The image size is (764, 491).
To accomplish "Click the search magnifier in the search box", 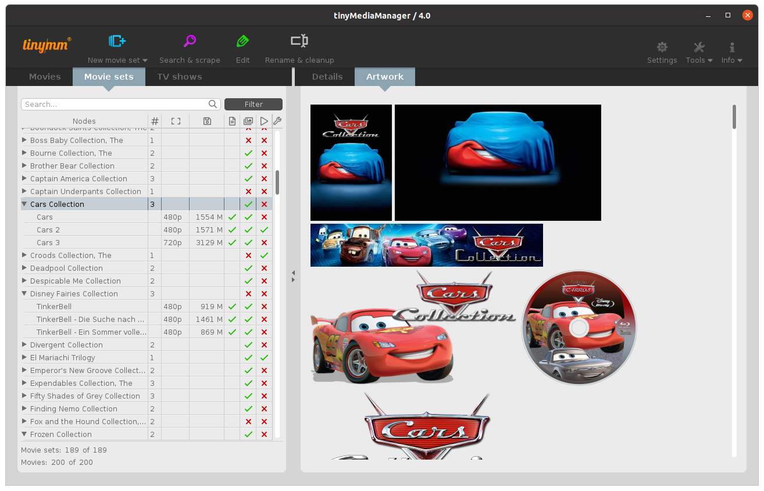I will click(213, 104).
